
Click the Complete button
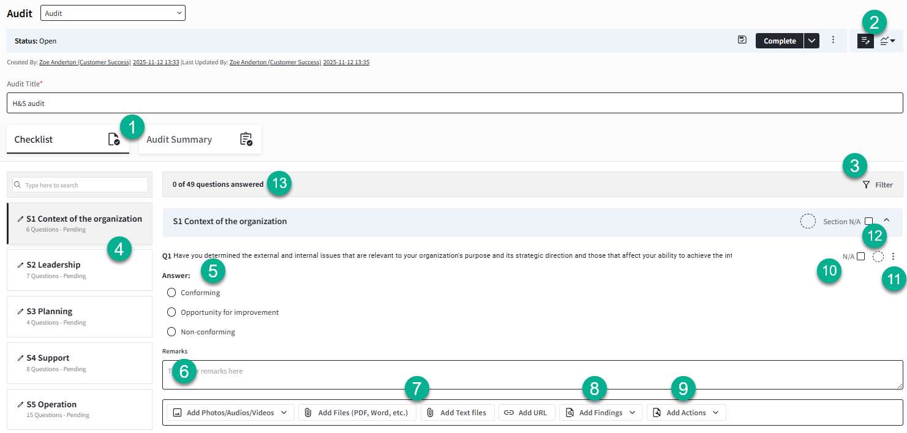[x=780, y=41]
